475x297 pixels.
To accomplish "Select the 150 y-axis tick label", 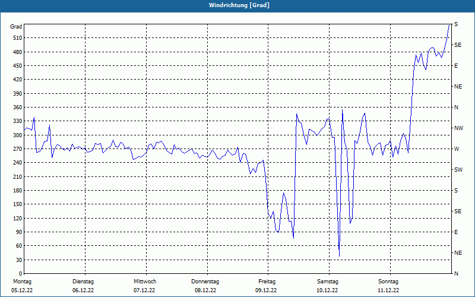I will click(x=18, y=204).
